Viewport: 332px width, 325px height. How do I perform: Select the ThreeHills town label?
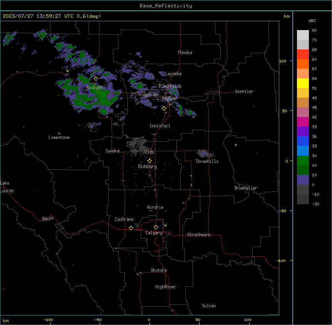tap(207, 161)
